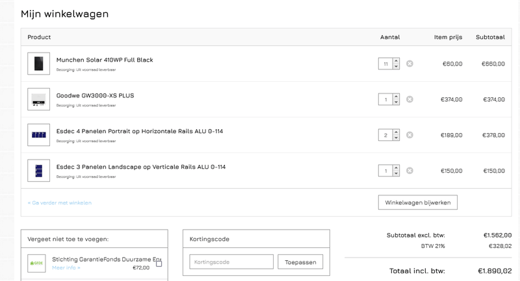Follow 'Ga verder met winkelen' link
This screenshot has height=281, width=520.
tap(60, 202)
